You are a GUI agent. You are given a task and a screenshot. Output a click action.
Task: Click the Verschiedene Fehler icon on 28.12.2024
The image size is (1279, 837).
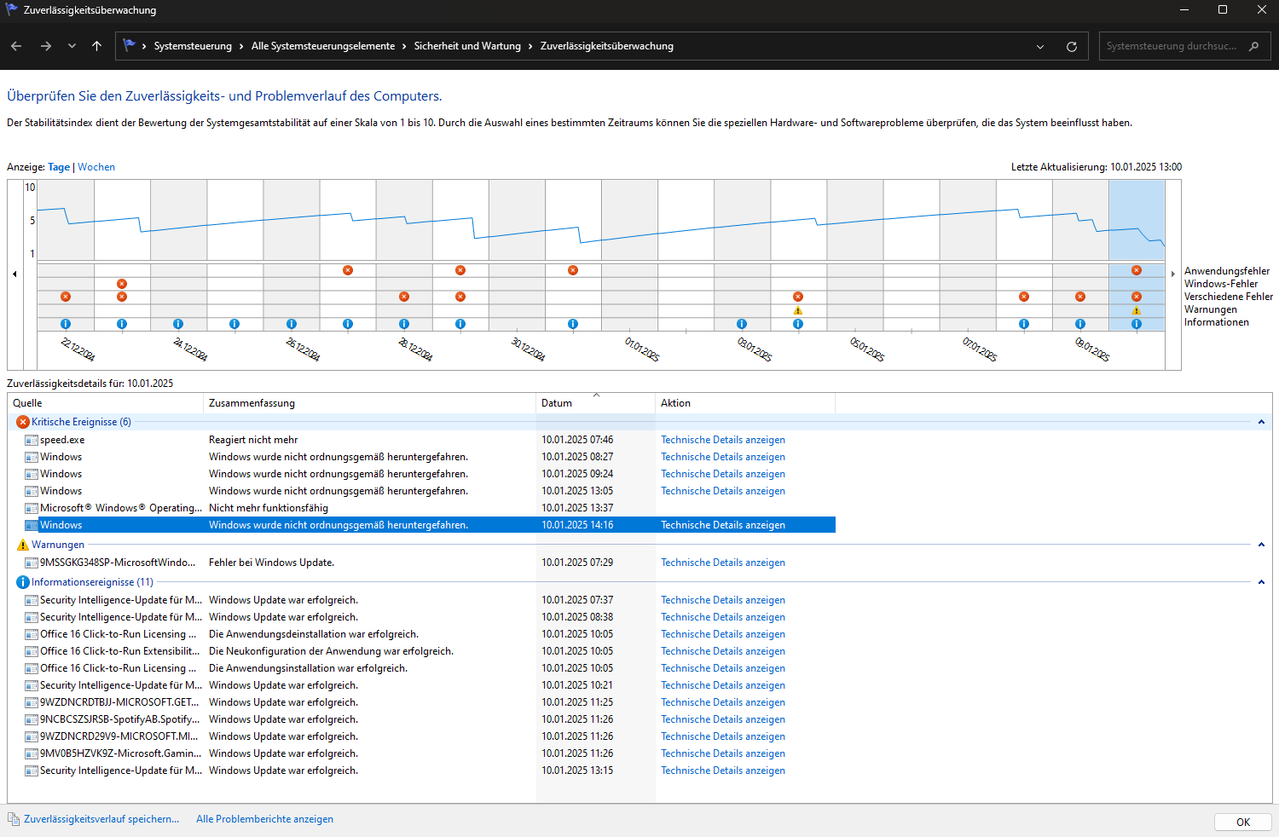click(x=404, y=297)
